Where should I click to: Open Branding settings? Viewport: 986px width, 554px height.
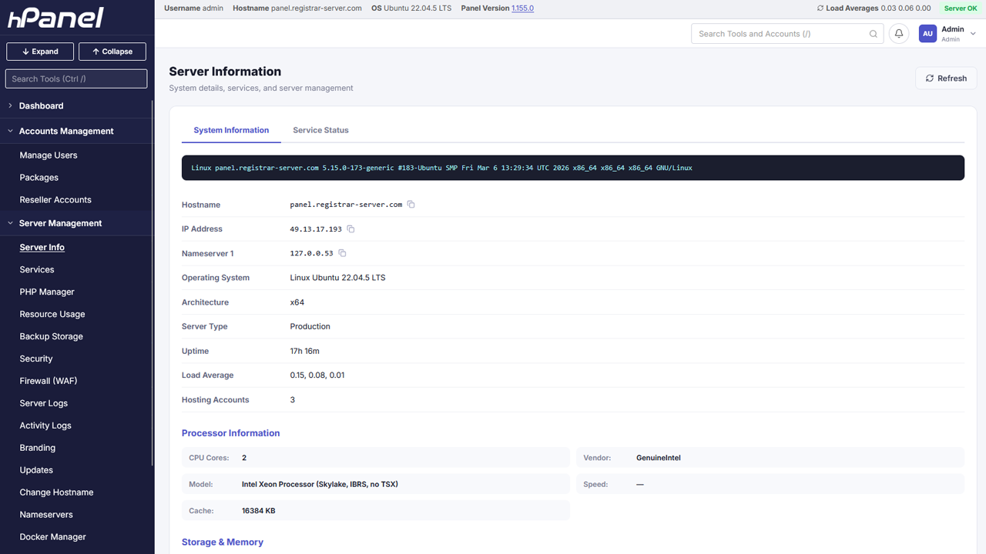pos(38,449)
